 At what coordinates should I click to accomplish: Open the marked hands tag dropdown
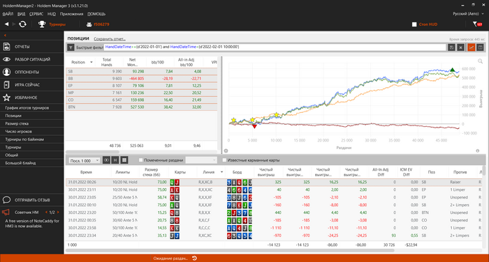(x=201, y=160)
